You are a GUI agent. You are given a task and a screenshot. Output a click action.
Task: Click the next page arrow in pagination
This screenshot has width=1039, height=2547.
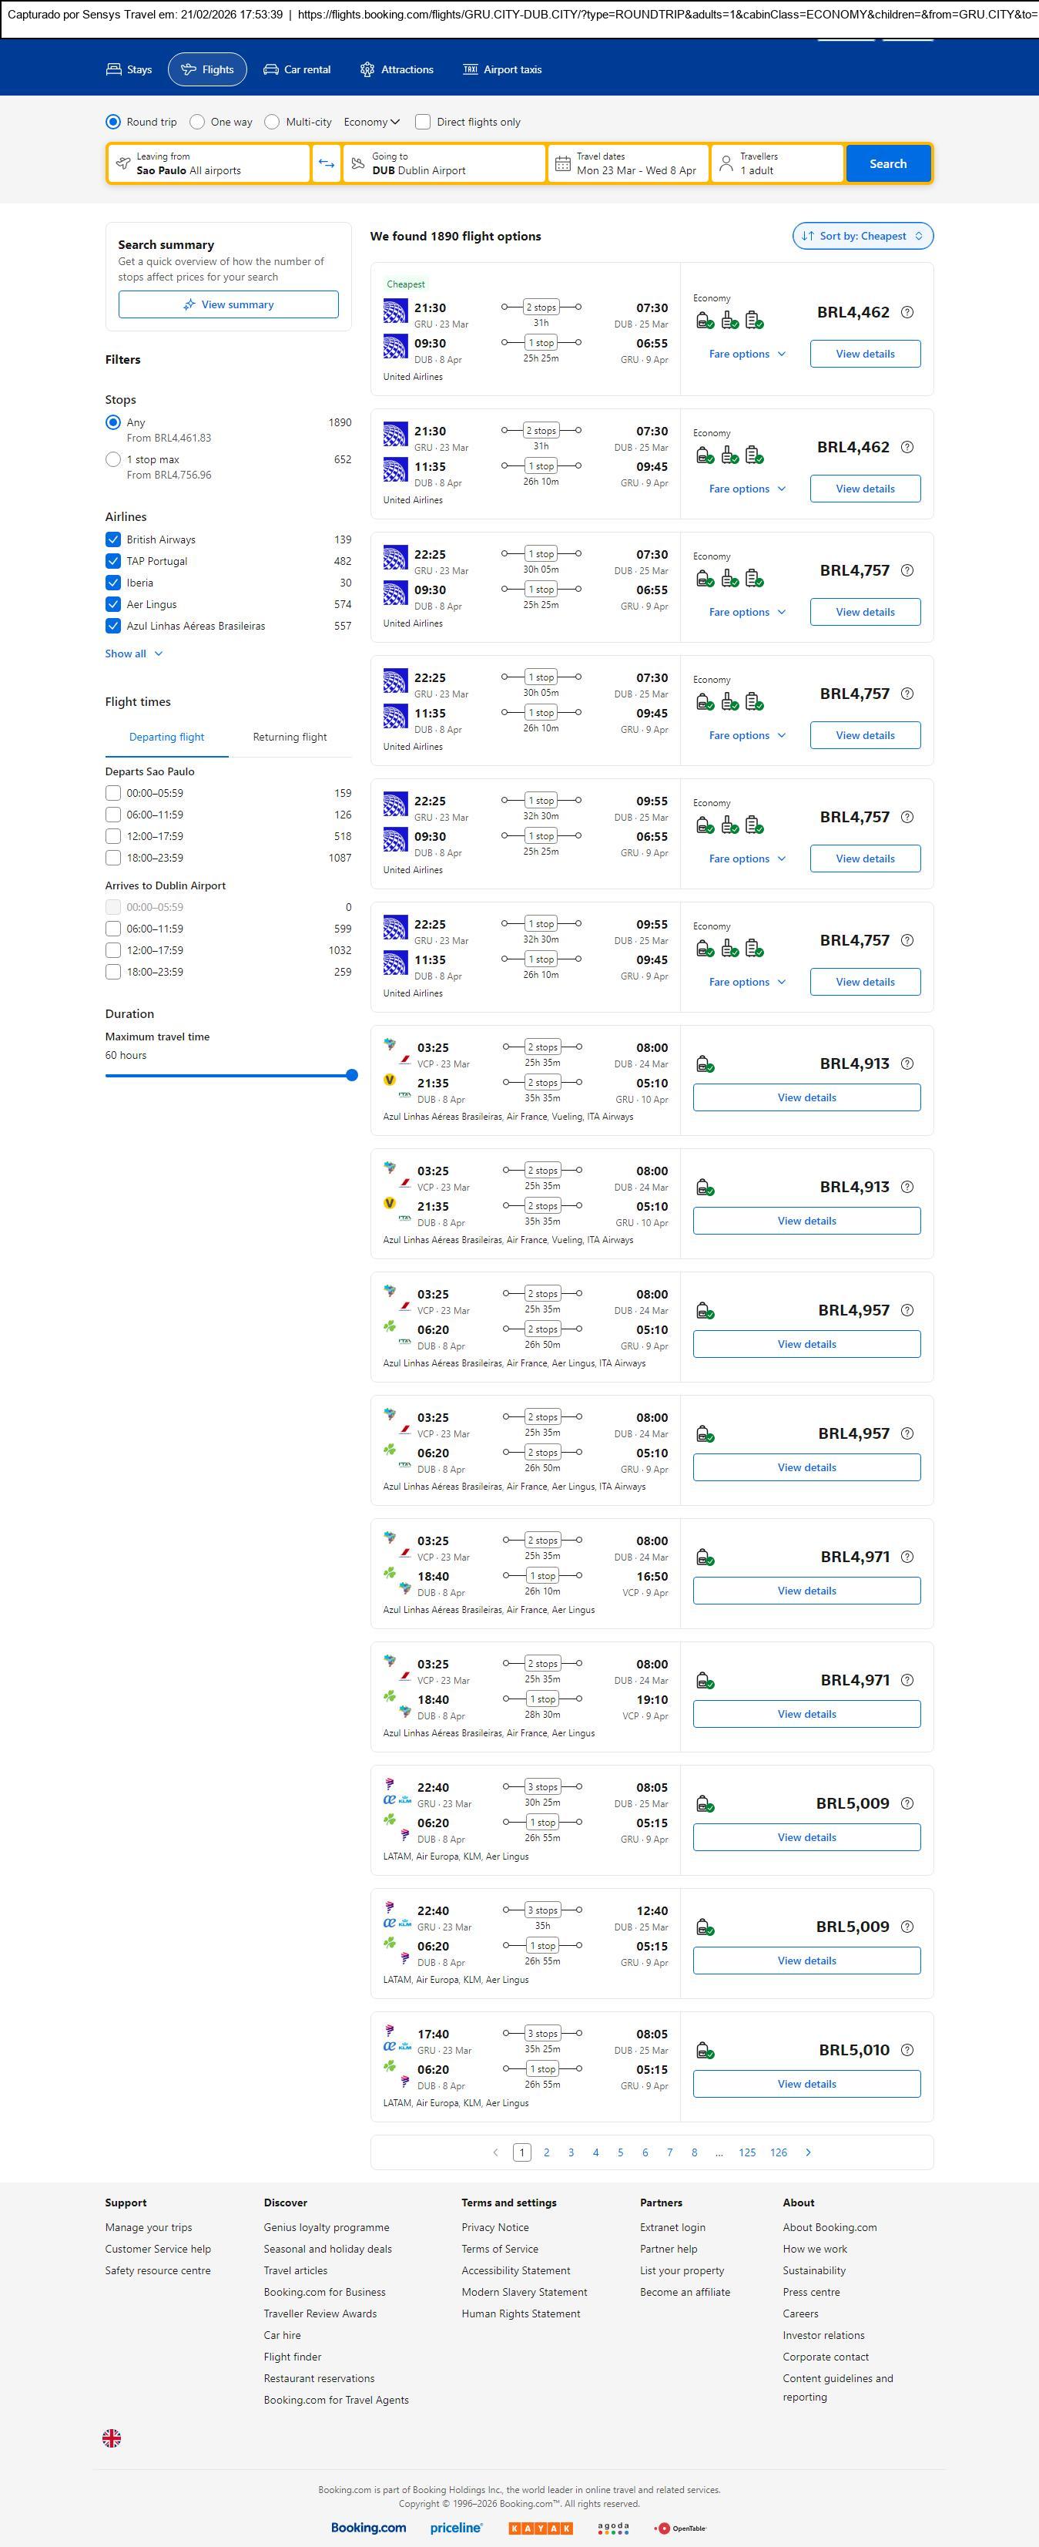coord(808,2152)
